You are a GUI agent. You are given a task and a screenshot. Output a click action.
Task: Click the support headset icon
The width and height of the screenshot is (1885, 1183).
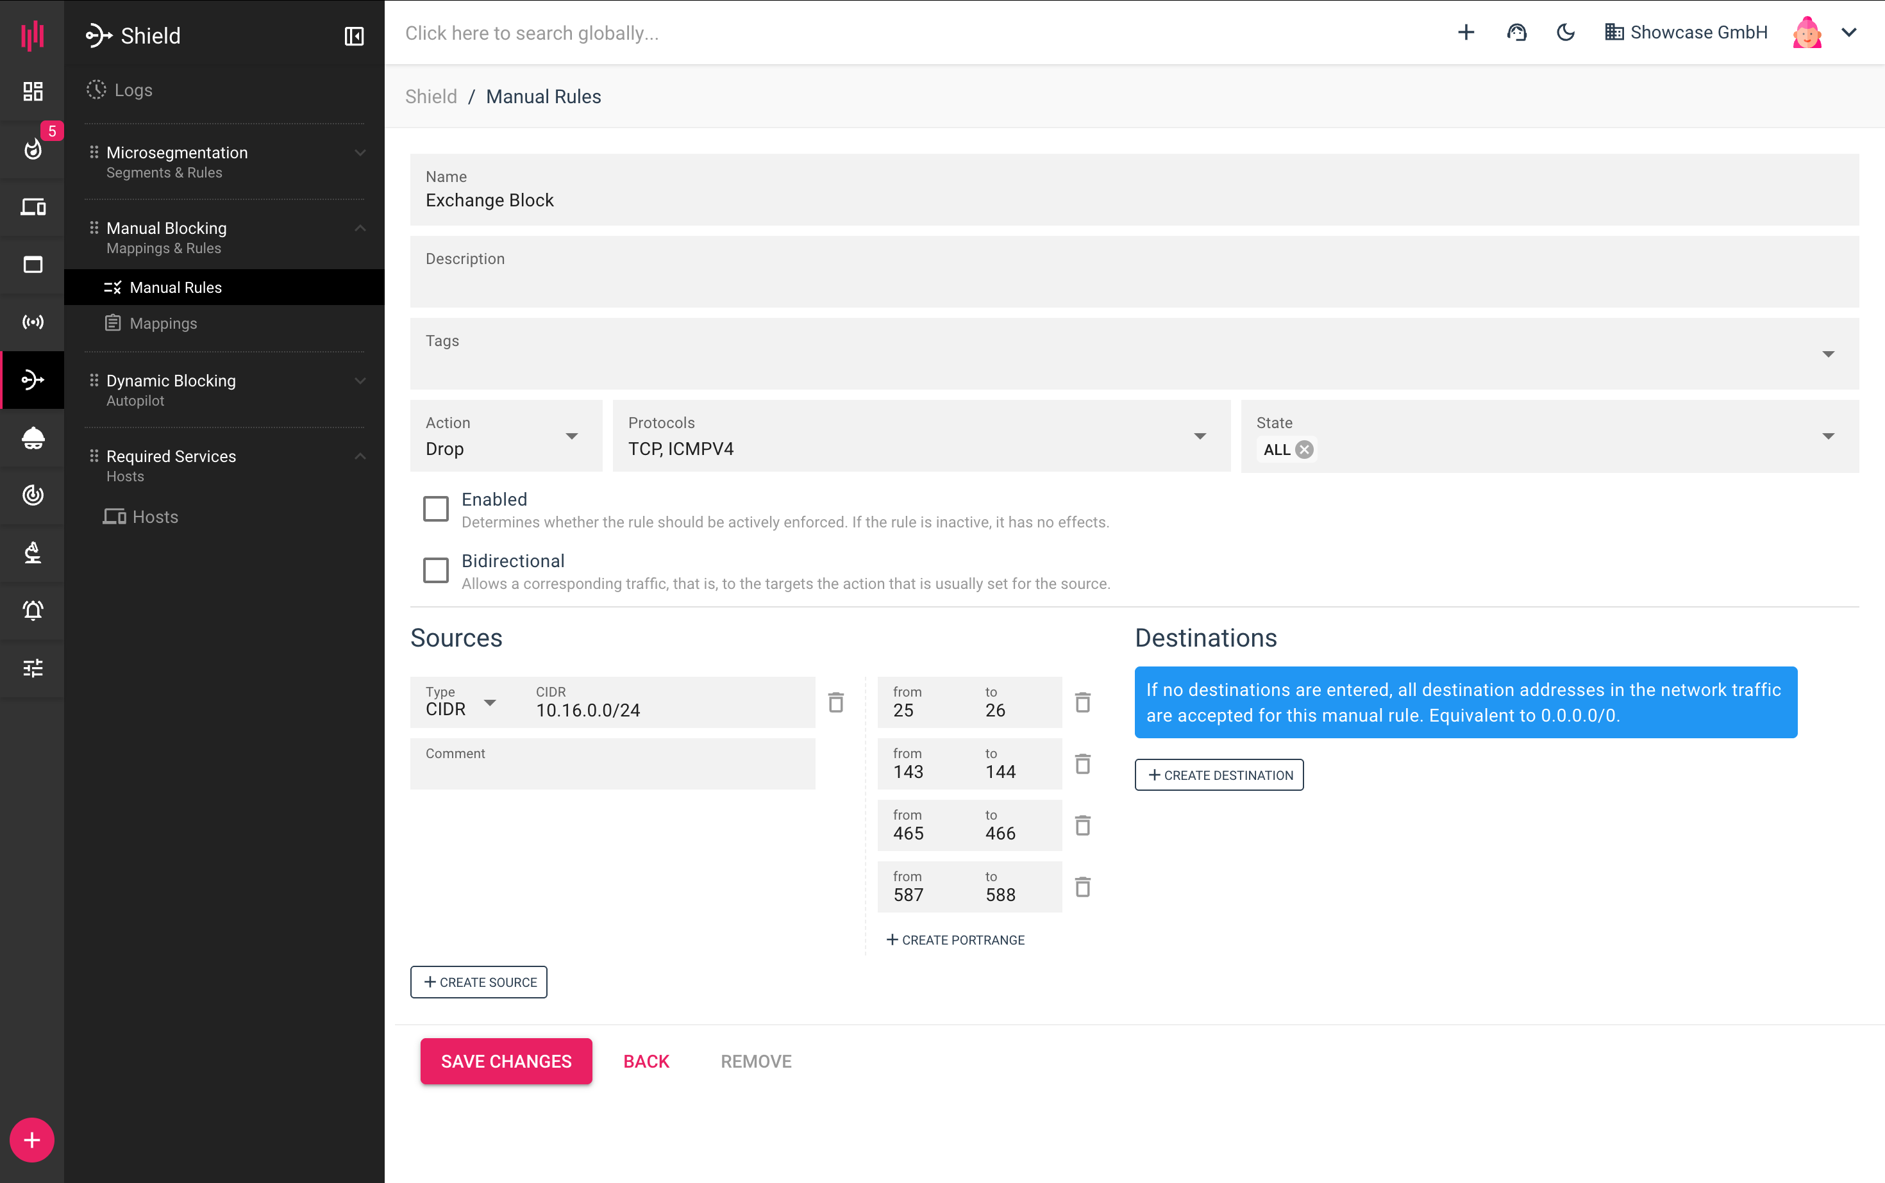pyautogui.click(x=1516, y=33)
